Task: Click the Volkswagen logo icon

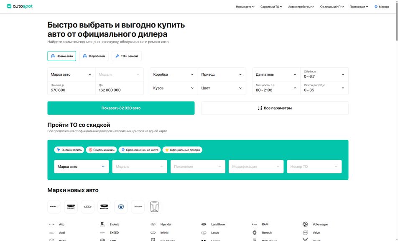Action: (305, 224)
